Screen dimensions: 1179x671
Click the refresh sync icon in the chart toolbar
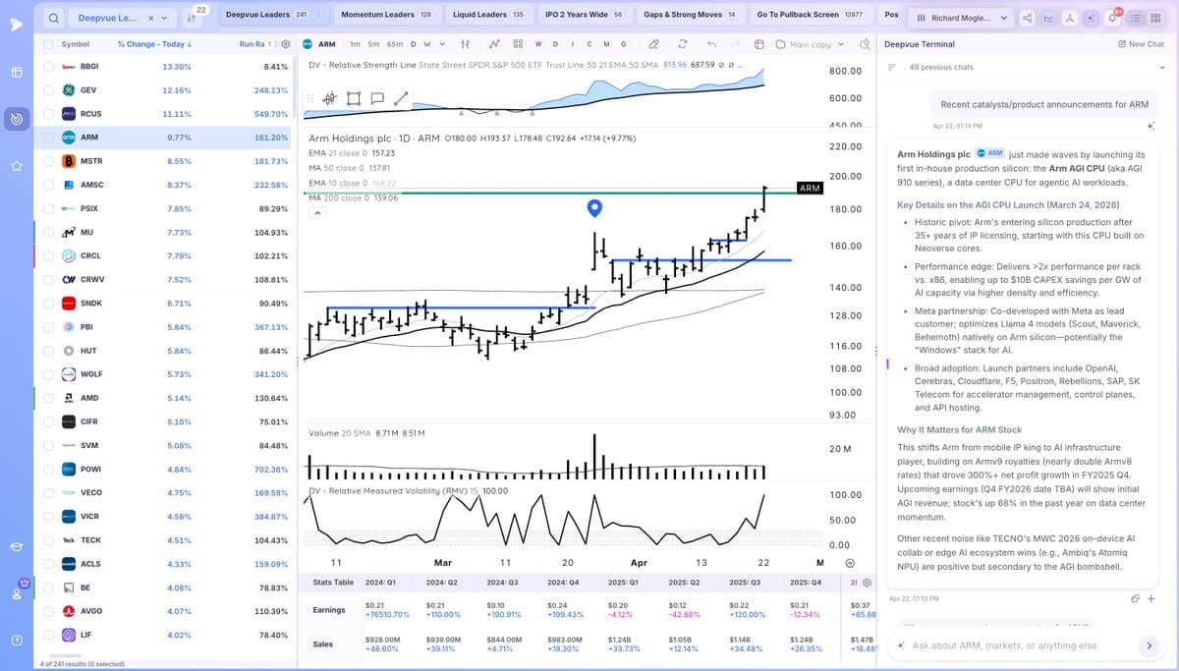click(x=682, y=44)
